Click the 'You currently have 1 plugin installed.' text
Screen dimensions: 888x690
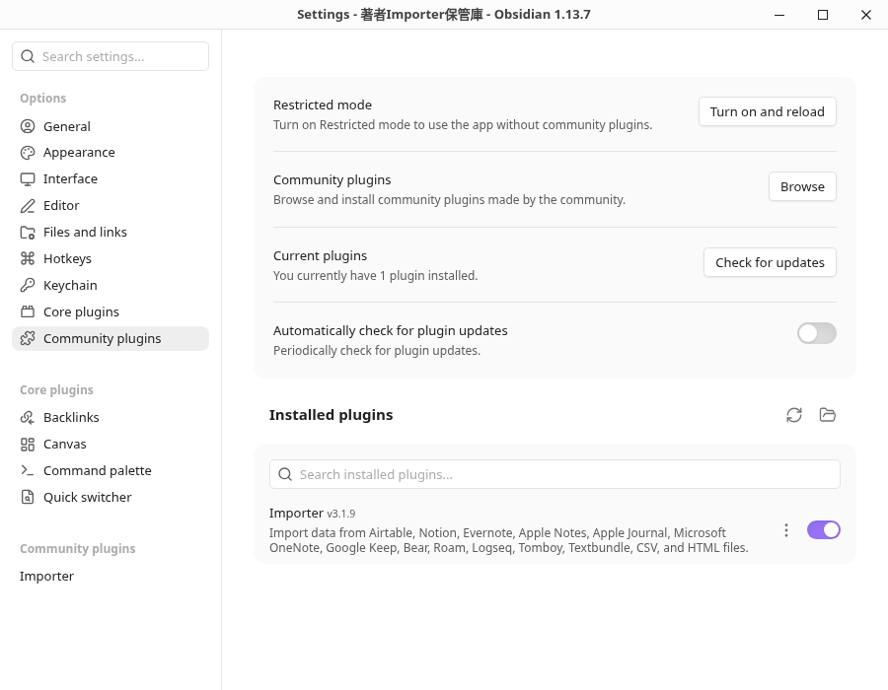click(376, 275)
